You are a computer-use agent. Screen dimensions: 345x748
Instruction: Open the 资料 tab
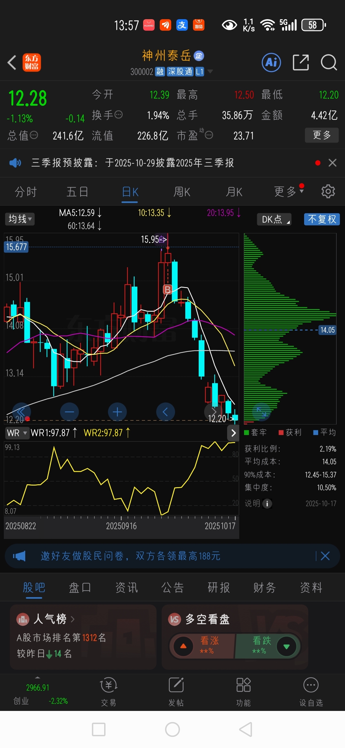[x=311, y=588]
